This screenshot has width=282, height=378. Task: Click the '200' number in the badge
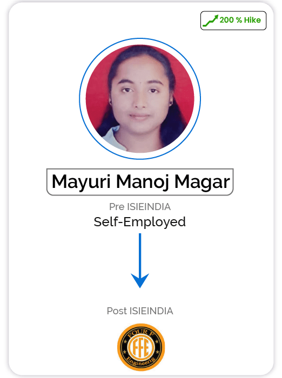[x=226, y=20]
